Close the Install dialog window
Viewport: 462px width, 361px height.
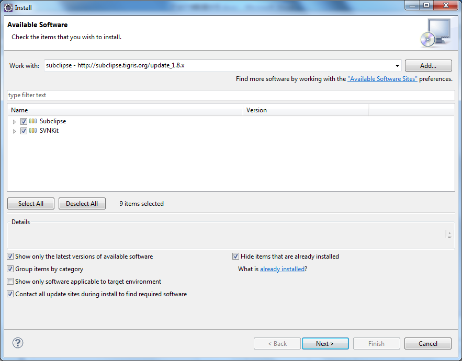pyautogui.click(x=446, y=5)
